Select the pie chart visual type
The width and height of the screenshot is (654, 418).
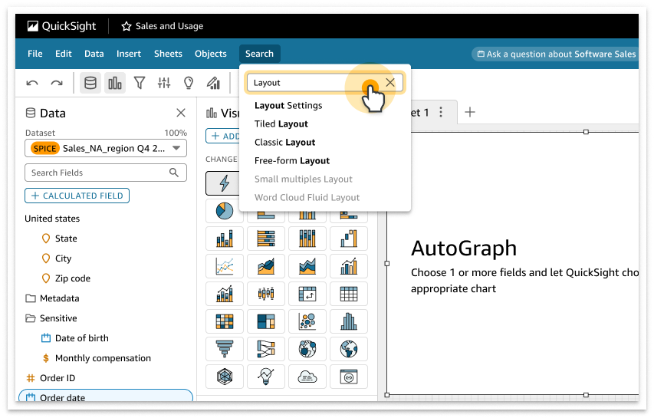(225, 211)
